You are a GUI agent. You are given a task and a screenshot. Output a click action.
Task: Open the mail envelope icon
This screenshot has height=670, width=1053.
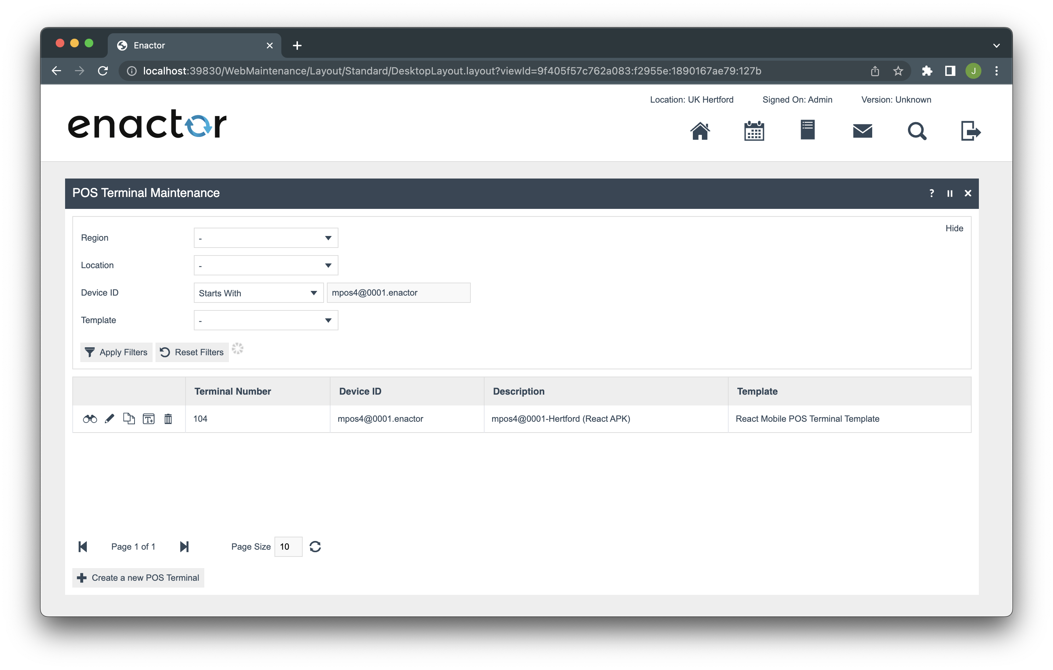click(x=862, y=131)
